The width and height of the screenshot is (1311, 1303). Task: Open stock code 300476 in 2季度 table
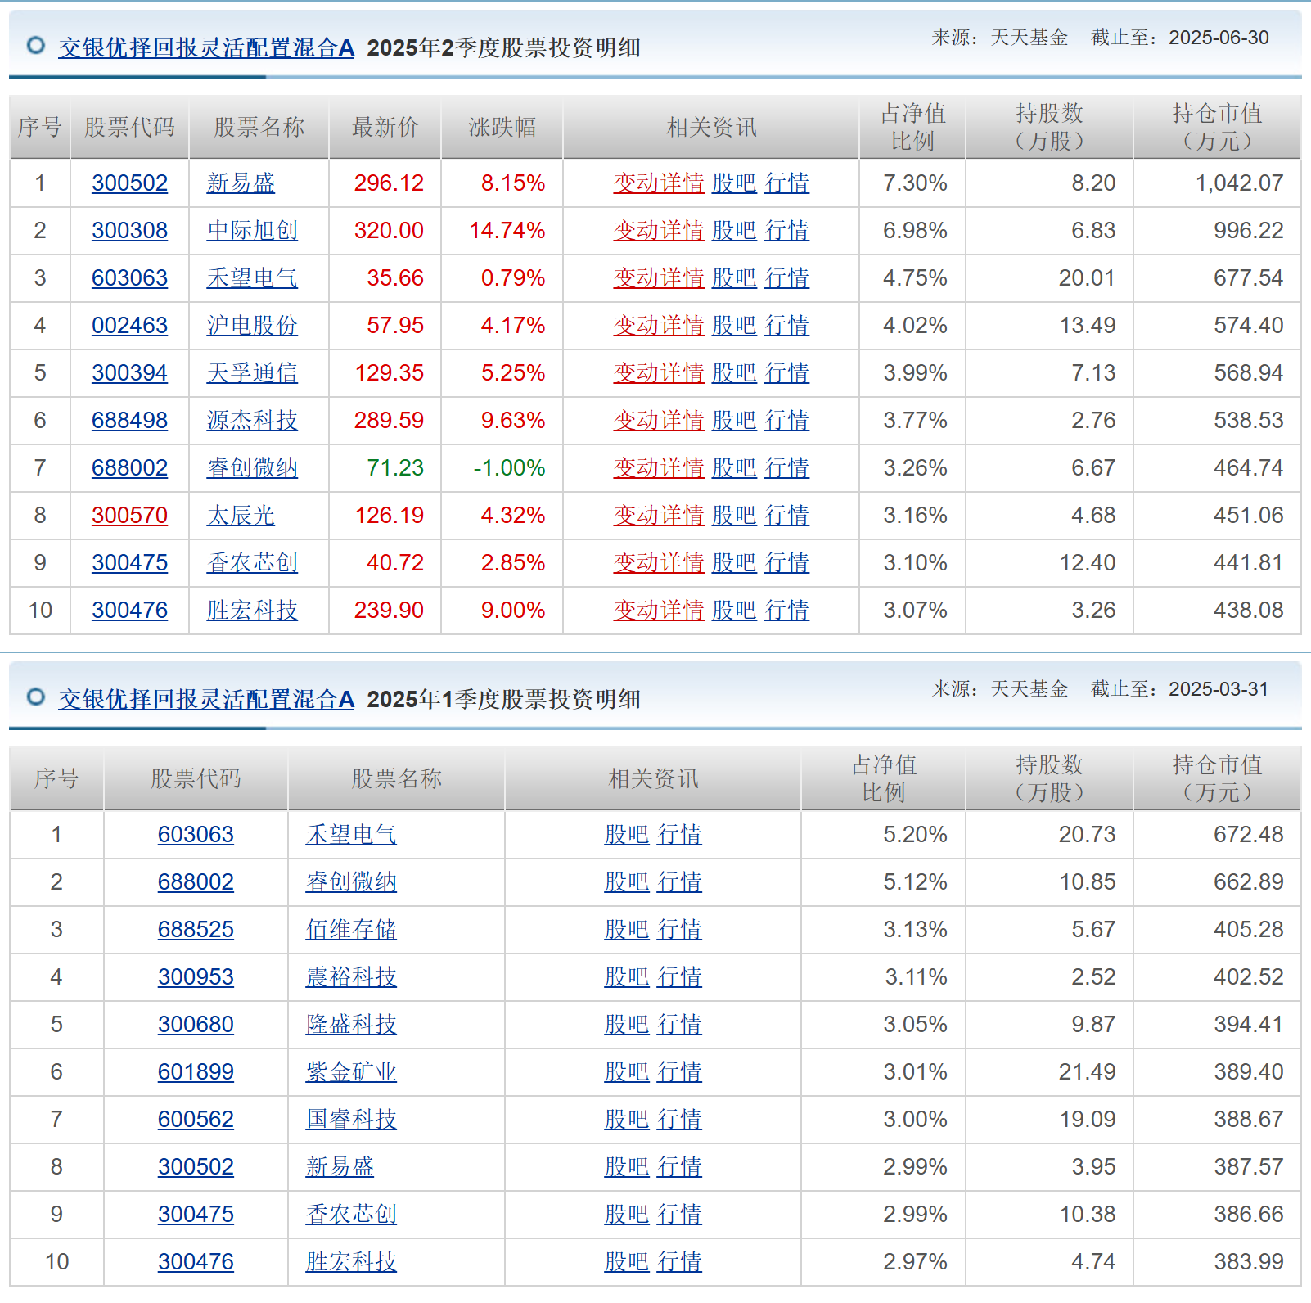click(129, 611)
